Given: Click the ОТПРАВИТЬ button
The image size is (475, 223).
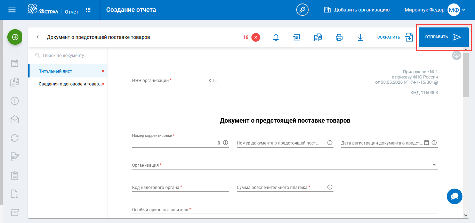Looking at the screenshot, I should point(444,37).
